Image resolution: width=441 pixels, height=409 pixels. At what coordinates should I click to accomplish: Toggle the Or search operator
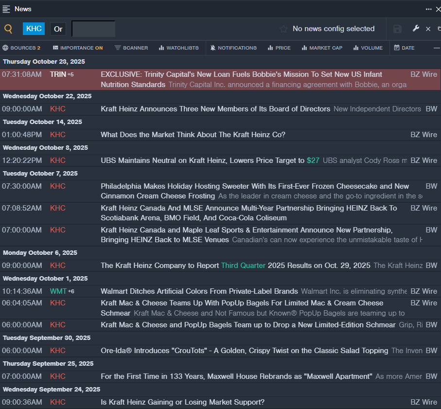tap(58, 29)
